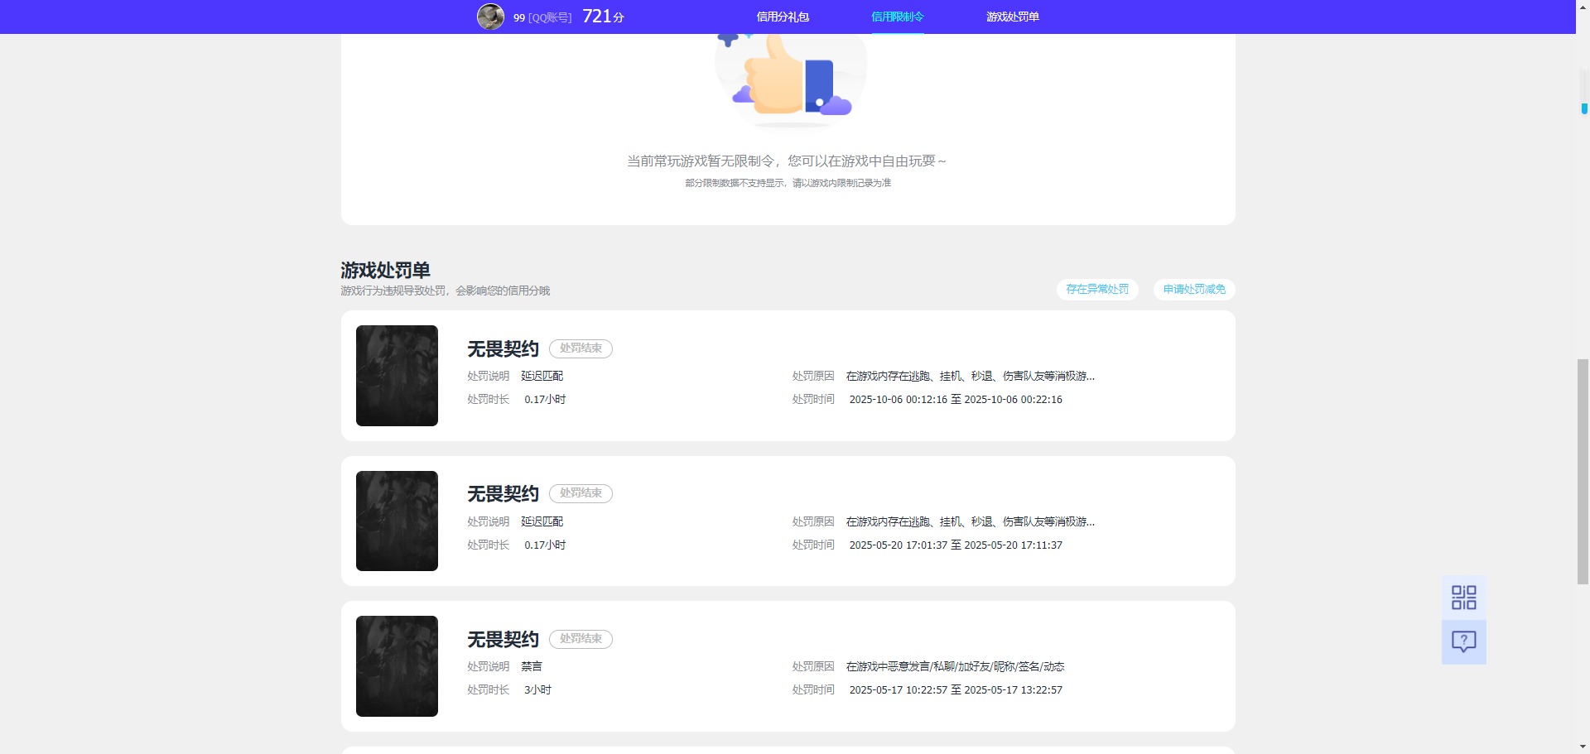This screenshot has height=754, width=1590.
Task: Click the 存在异常处罚 button
Action: (1096, 290)
